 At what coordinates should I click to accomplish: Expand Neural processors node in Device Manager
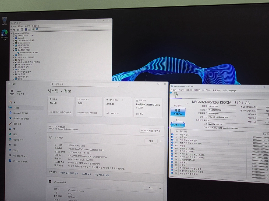click(x=13, y=43)
